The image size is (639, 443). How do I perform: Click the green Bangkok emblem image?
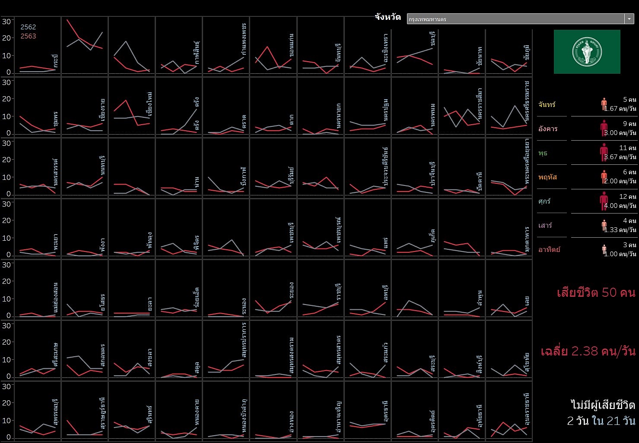pos(587,52)
